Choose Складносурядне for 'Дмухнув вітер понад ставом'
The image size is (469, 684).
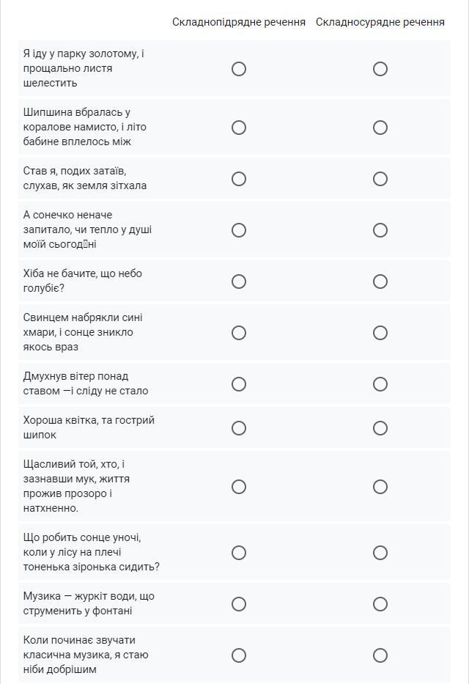pos(380,384)
